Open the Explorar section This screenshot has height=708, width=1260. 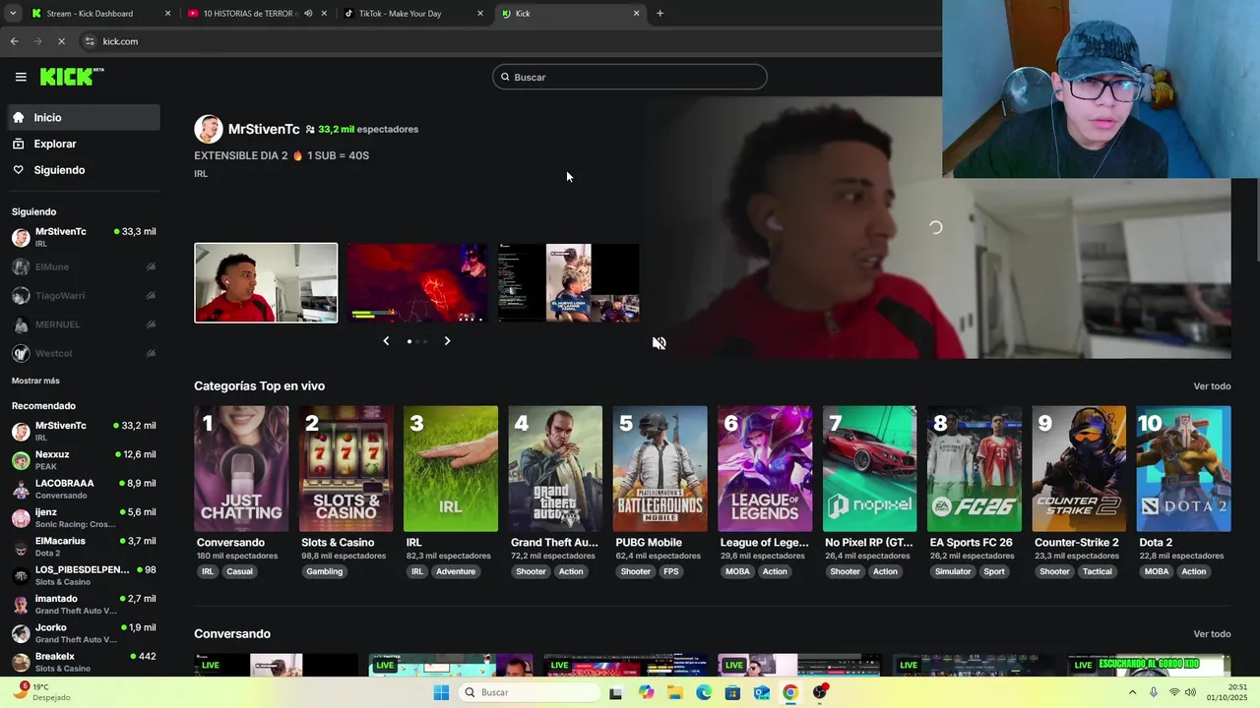(83, 144)
